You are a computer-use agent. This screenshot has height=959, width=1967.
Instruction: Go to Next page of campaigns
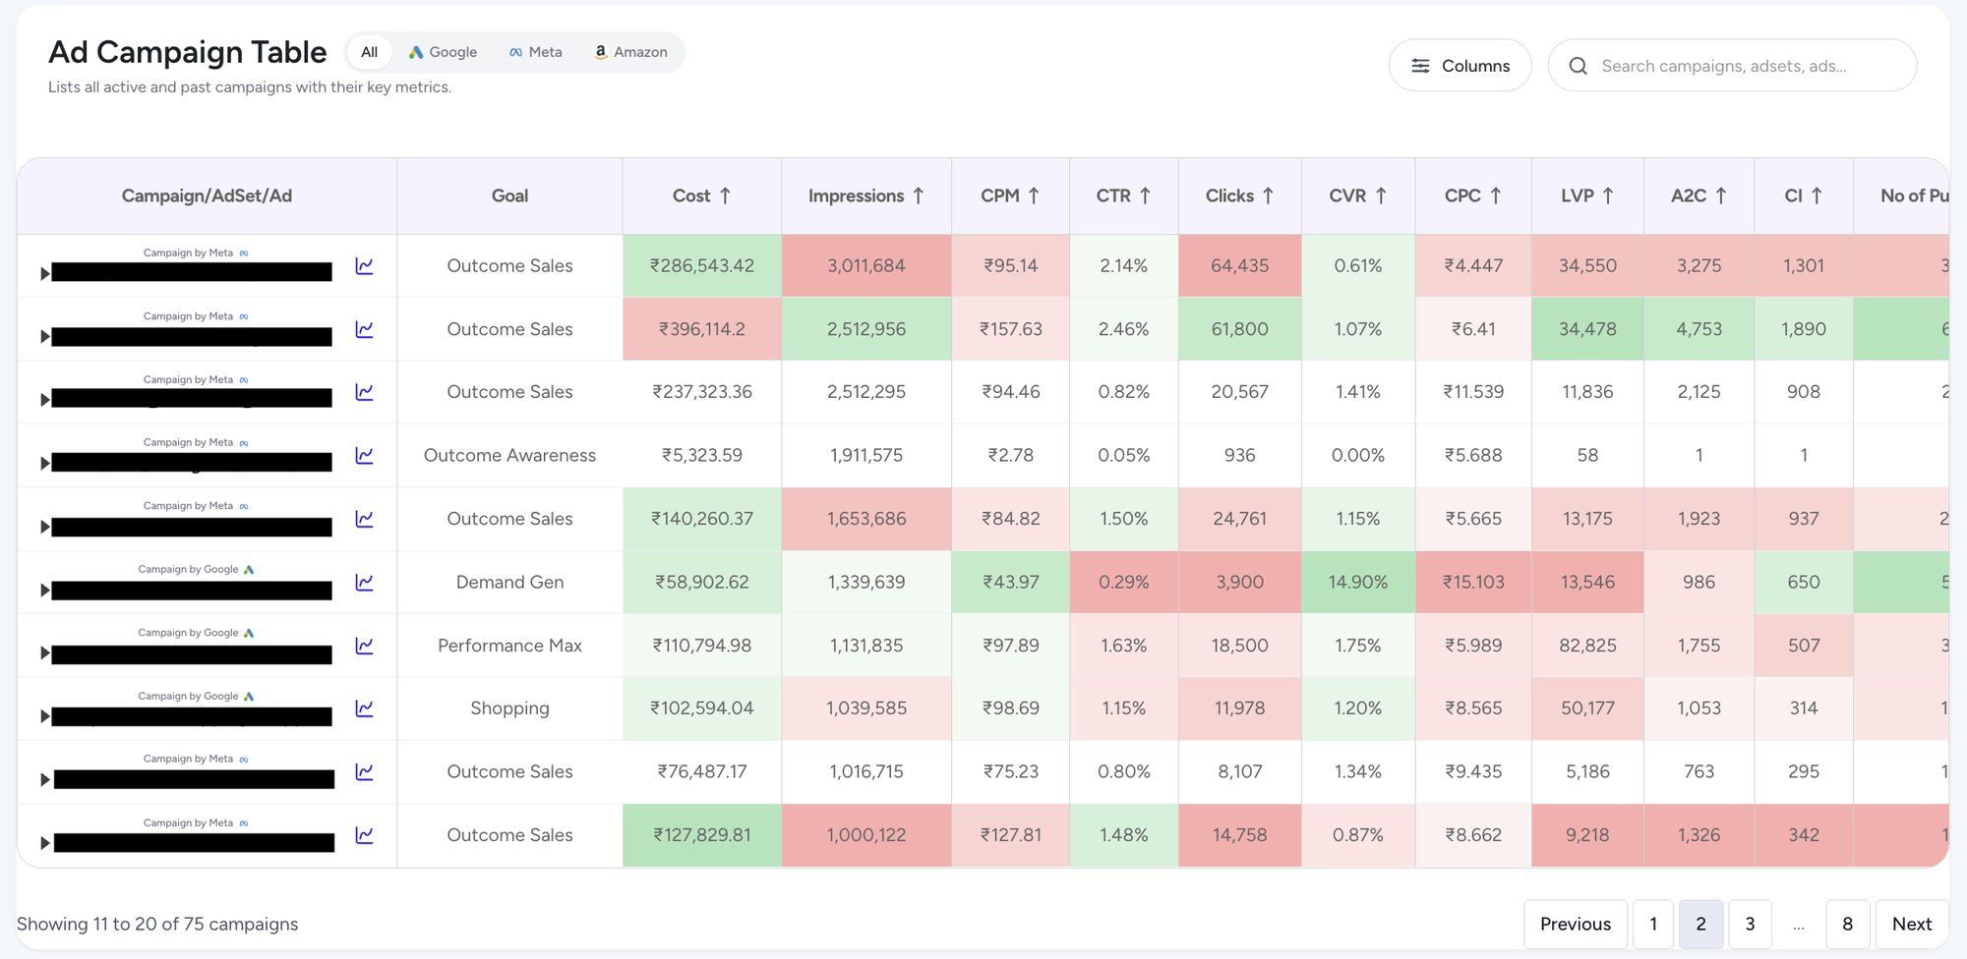[1912, 924]
